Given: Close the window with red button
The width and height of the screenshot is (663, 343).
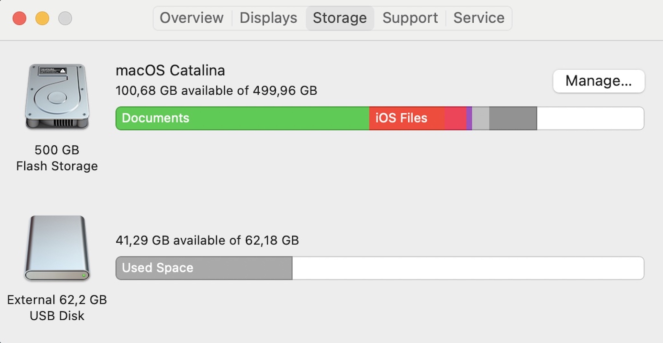Looking at the screenshot, I should (19, 18).
